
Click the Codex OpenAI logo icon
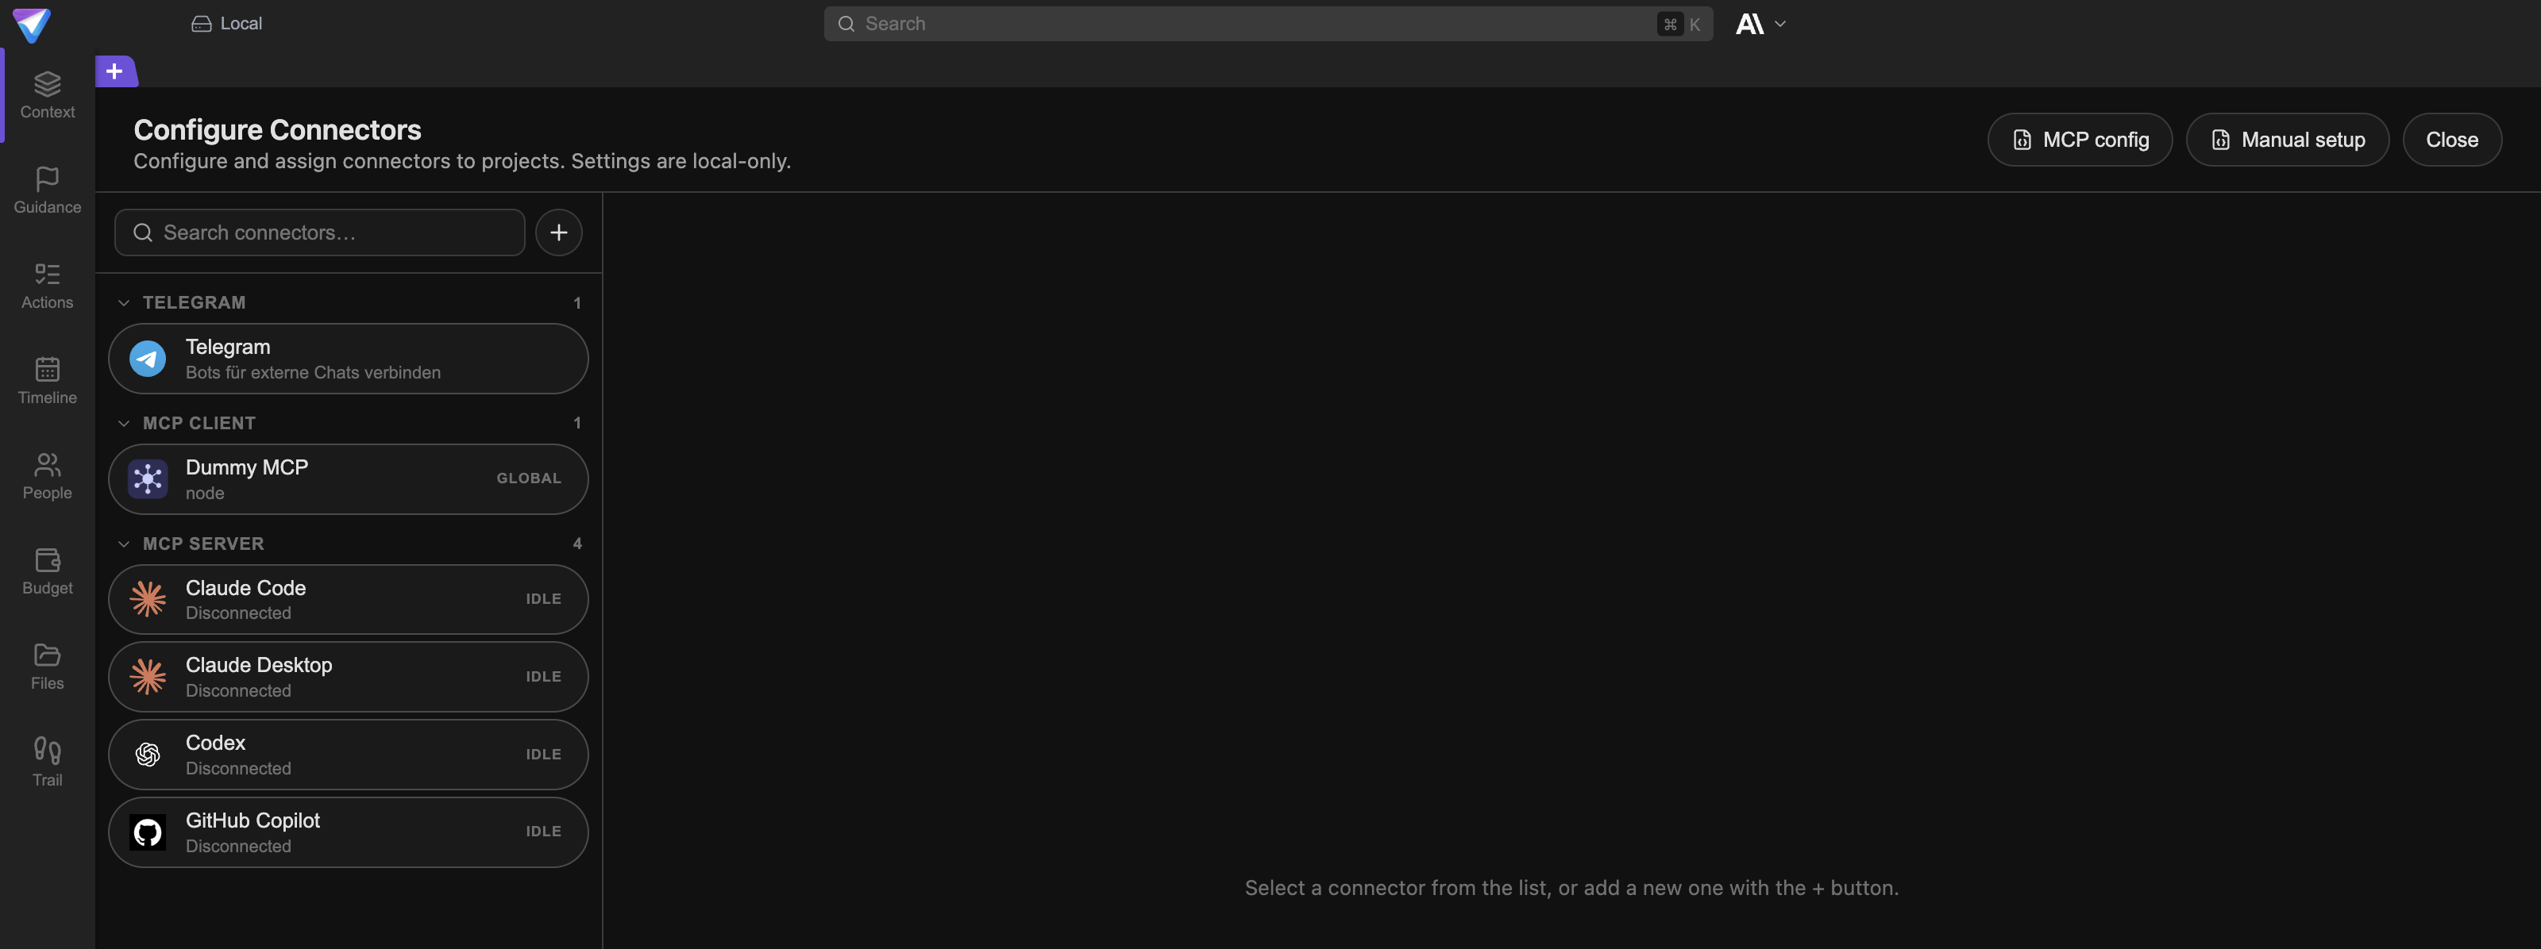click(x=148, y=755)
